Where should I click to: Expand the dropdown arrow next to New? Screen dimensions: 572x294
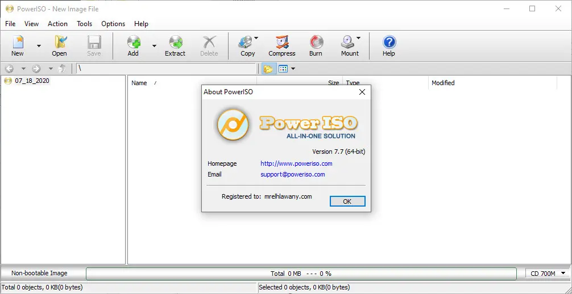(x=39, y=46)
